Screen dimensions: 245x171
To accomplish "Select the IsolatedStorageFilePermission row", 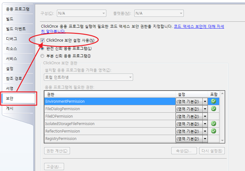I will [x=110, y=124].
